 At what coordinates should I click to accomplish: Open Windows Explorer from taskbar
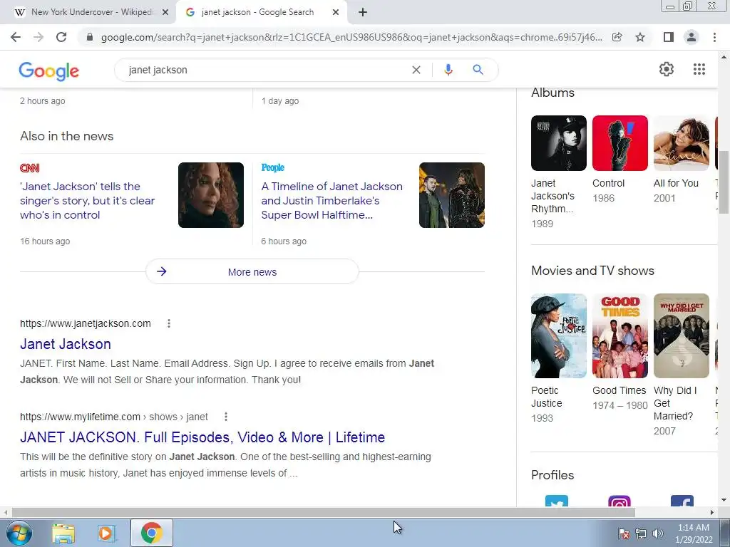tap(63, 533)
